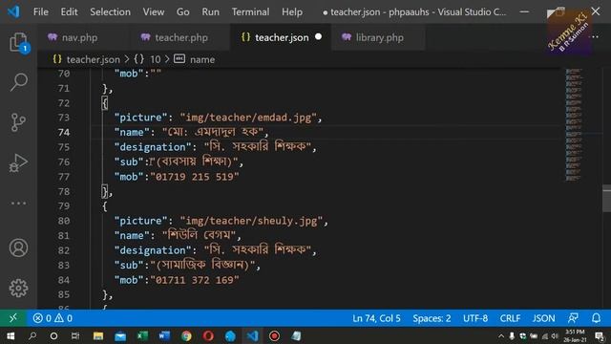Screen dimensions: 611x344
Task: Open remote window indicator in status bar
Action: point(13,318)
